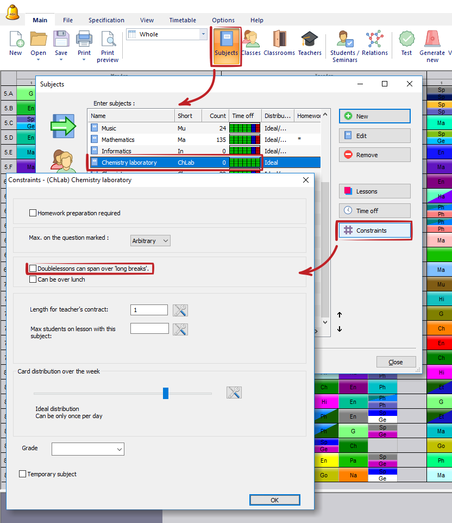Click the card distribution slider handle

(166, 393)
